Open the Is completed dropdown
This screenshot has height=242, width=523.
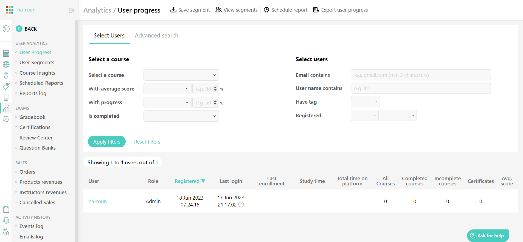(181, 116)
